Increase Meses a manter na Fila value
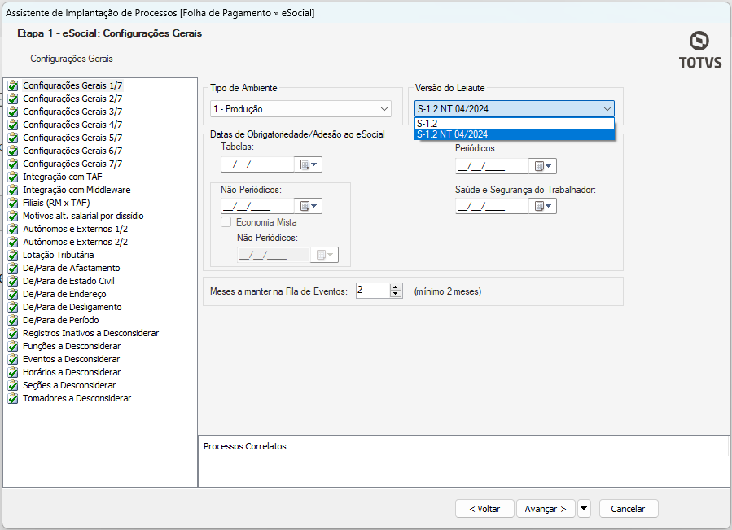Image resolution: width=732 pixels, height=530 pixels. click(396, 287)
